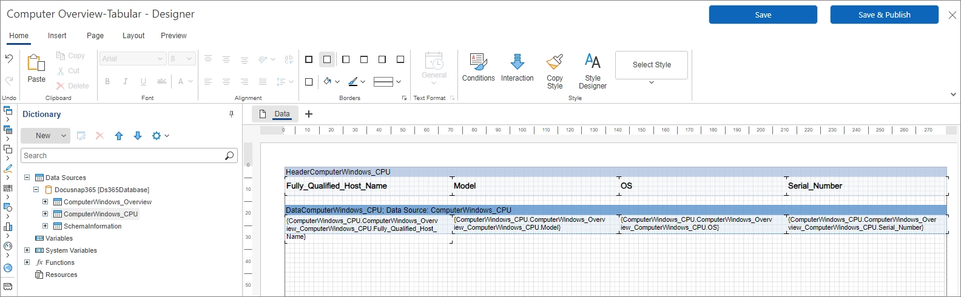
Task: Click the Paste icon in Clipboard
Action: point(36,62)
